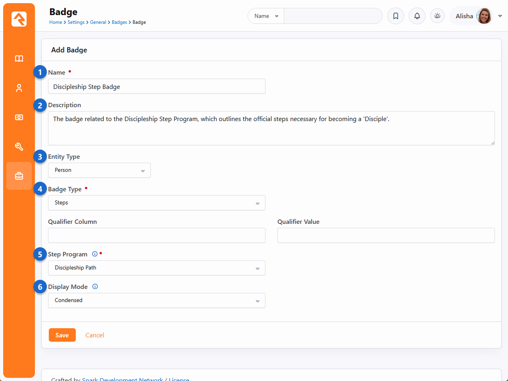508x381 pixels.
Task: Open the Name search type dropdown
Action: coord(266,16)
